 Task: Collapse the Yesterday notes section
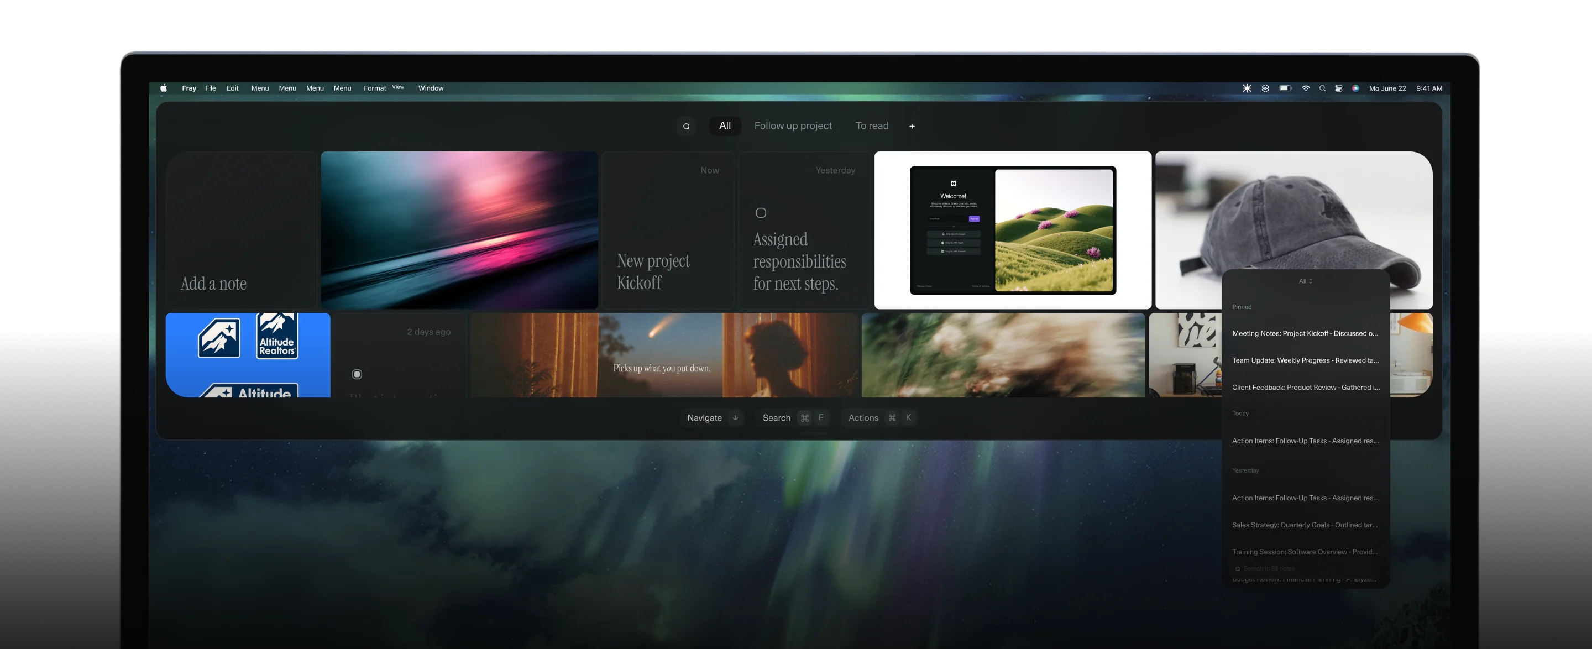pos(1246,470)
